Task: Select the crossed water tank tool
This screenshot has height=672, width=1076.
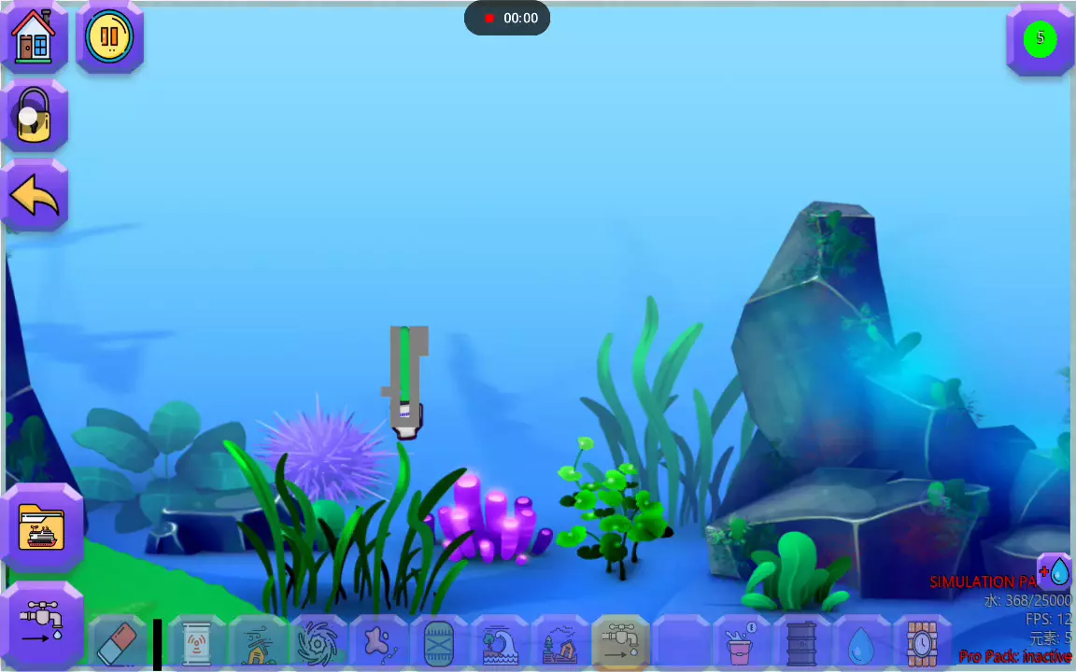Action: (439, 643)
